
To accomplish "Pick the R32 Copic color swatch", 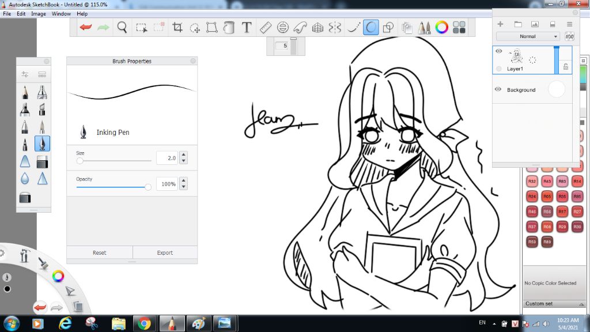I will [x=532, y=182].
